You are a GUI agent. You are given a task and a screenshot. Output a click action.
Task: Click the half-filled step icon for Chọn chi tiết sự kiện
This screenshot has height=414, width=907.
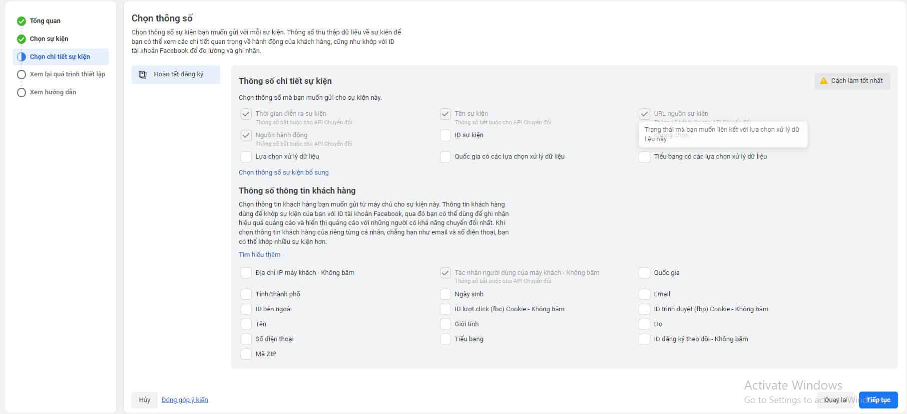pyautogui.click(x=21, y=57)
